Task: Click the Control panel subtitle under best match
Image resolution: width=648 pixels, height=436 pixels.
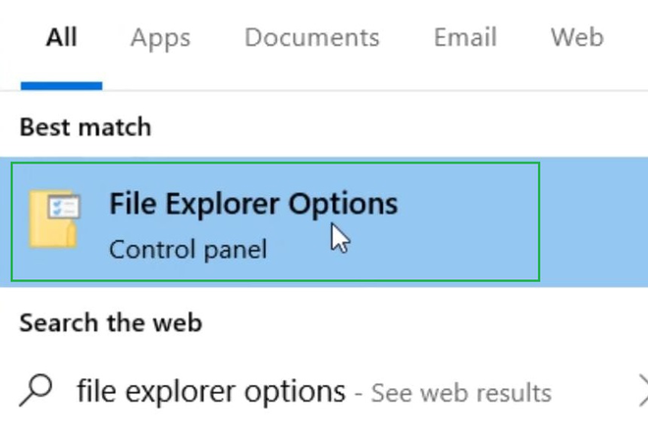Action: coord(188,250)
